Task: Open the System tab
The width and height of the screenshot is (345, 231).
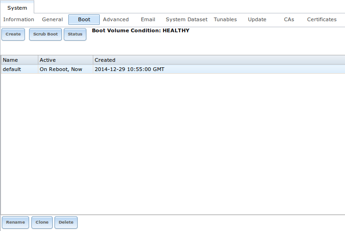Action: [x=17, y=8]
